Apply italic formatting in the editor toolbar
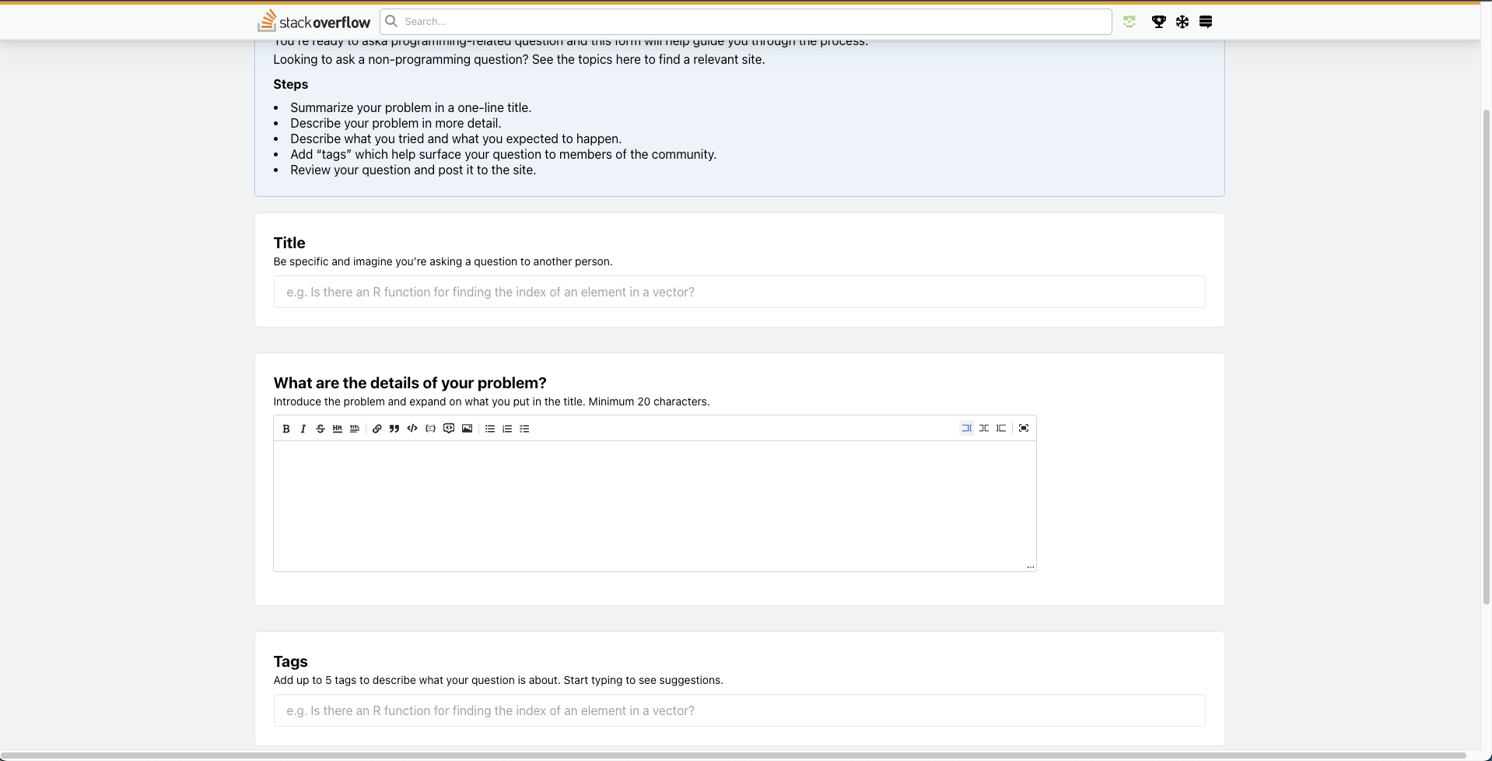 [303, 429]
